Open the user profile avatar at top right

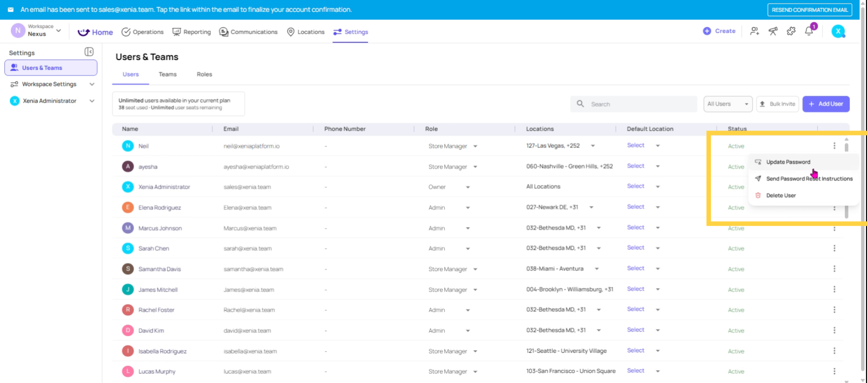[x=838, y=31]
